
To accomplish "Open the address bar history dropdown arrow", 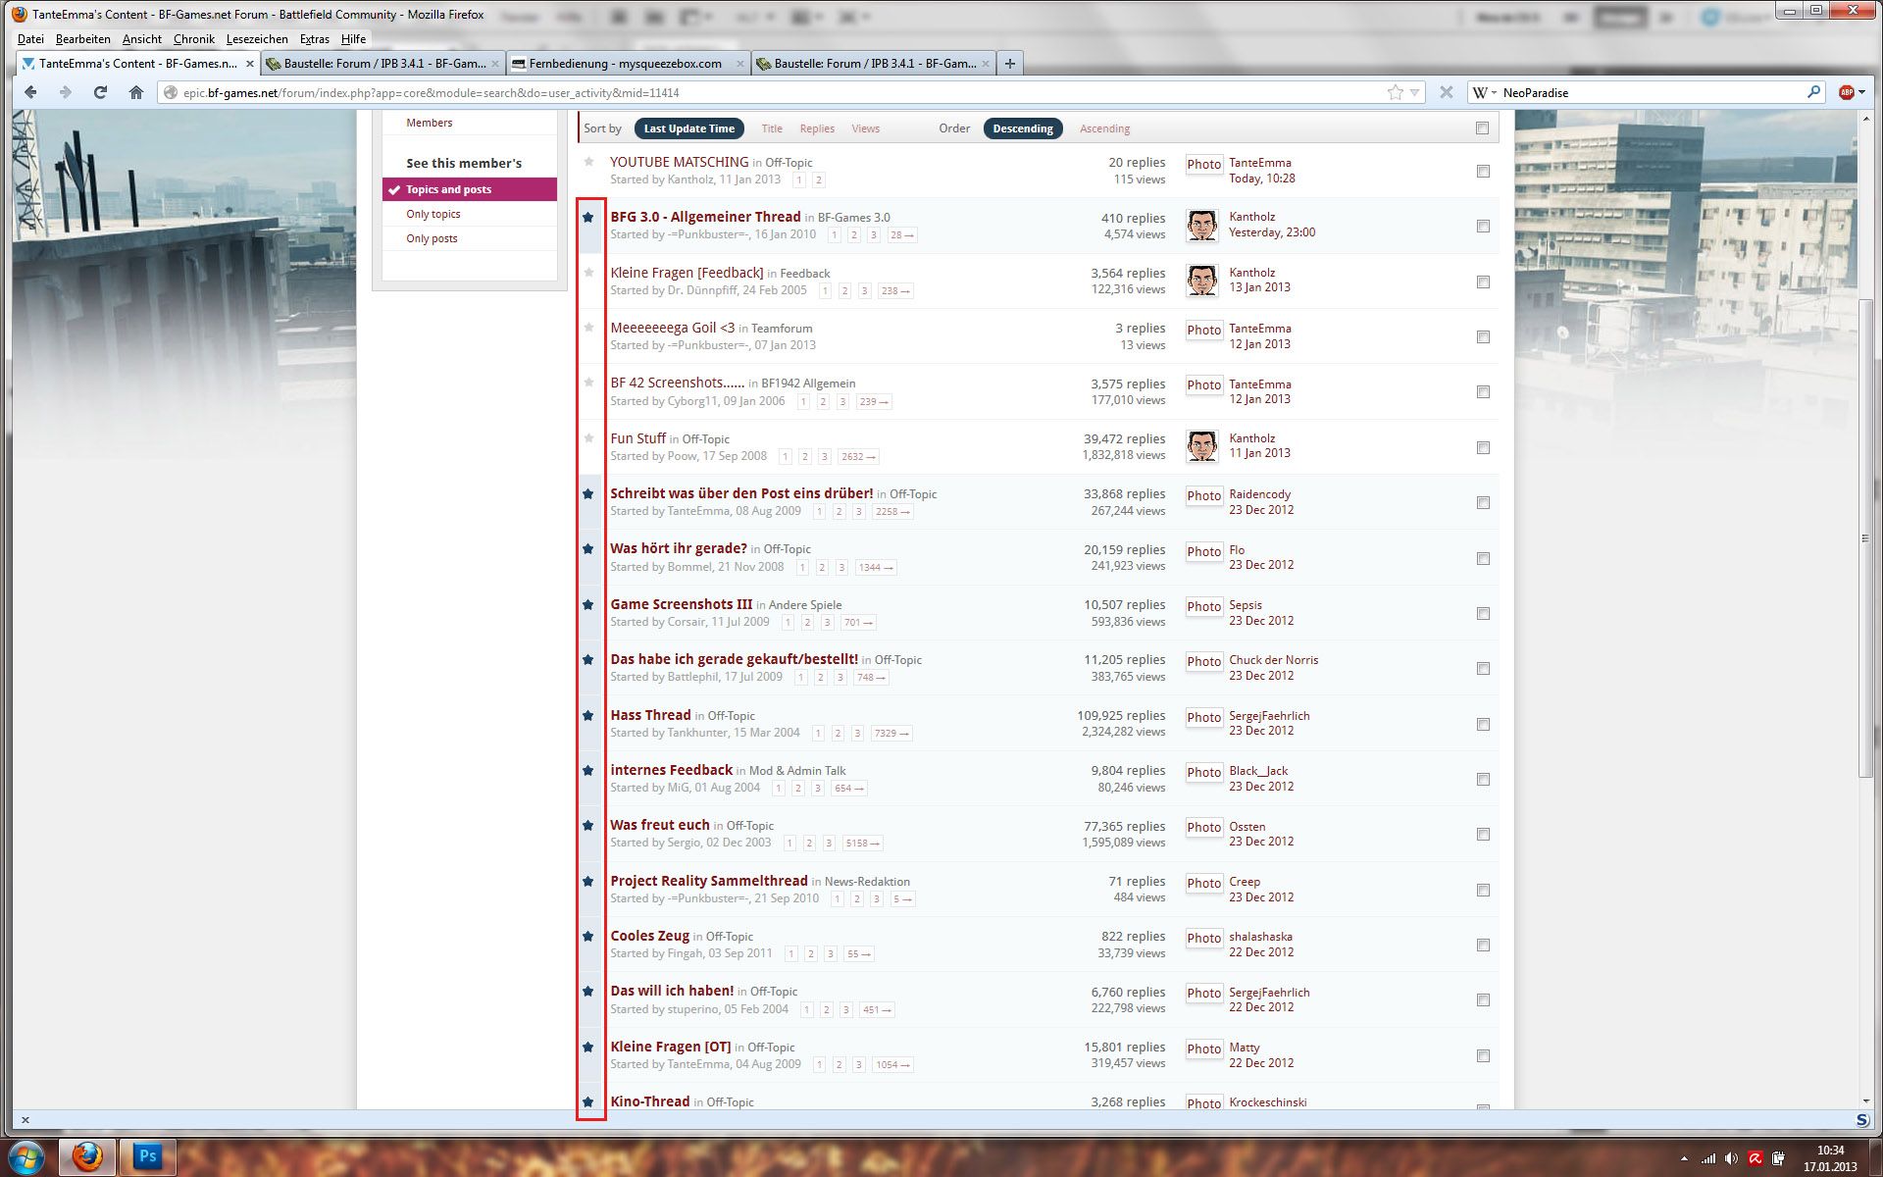I will [x=1415, y=92].
